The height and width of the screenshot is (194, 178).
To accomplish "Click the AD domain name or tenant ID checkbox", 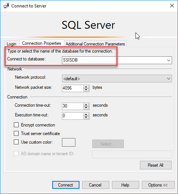I will pyautogui.click(x=16, y=154).
